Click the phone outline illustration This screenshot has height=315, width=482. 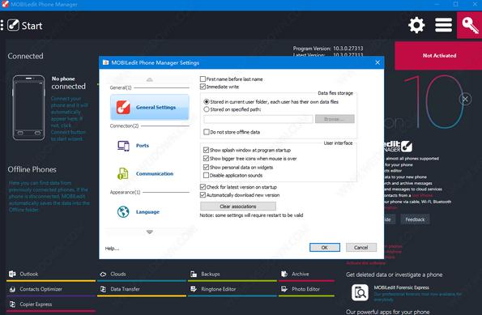pos(28,108)
